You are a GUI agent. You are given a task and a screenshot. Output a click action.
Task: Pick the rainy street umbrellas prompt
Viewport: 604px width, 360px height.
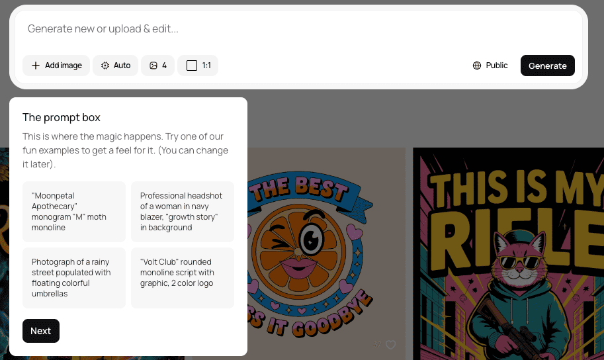74,277
